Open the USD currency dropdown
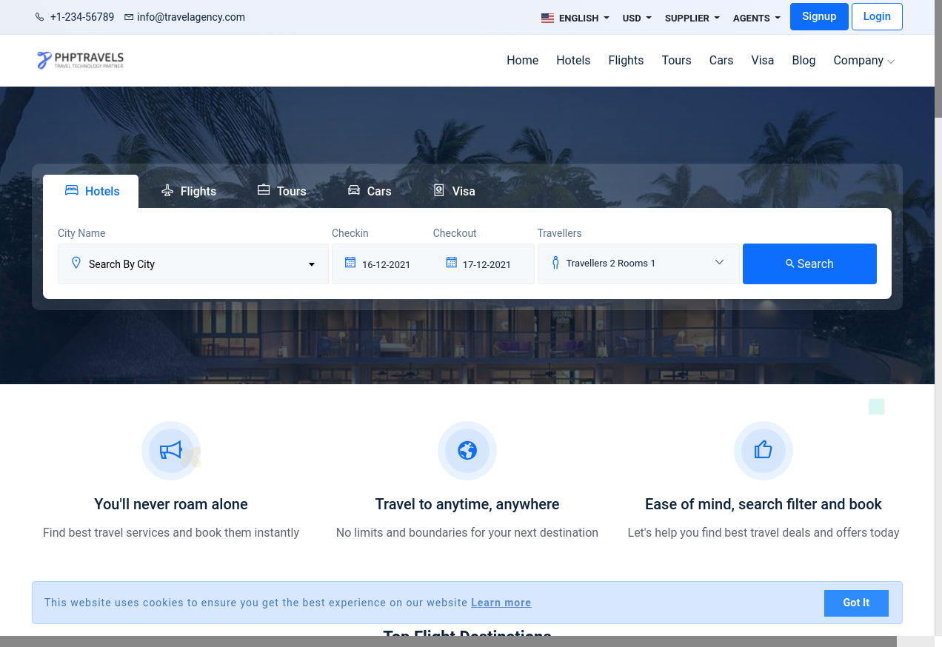Image resolution: width=942 pixels, height=647 pixels. [x=636, y=18]
